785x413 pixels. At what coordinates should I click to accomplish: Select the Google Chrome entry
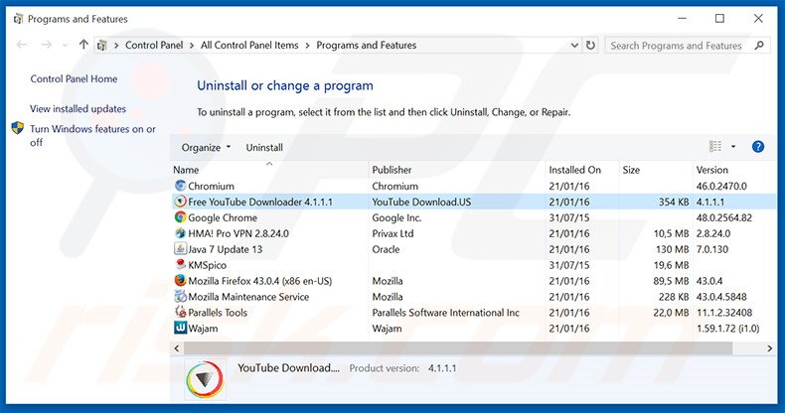click(223, 217)
